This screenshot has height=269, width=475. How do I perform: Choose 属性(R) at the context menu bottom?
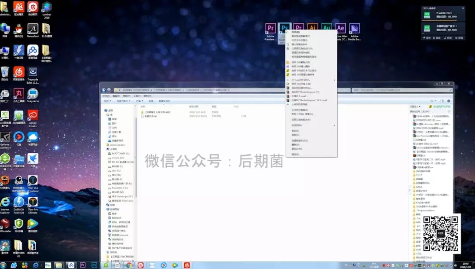coord(295,155)
